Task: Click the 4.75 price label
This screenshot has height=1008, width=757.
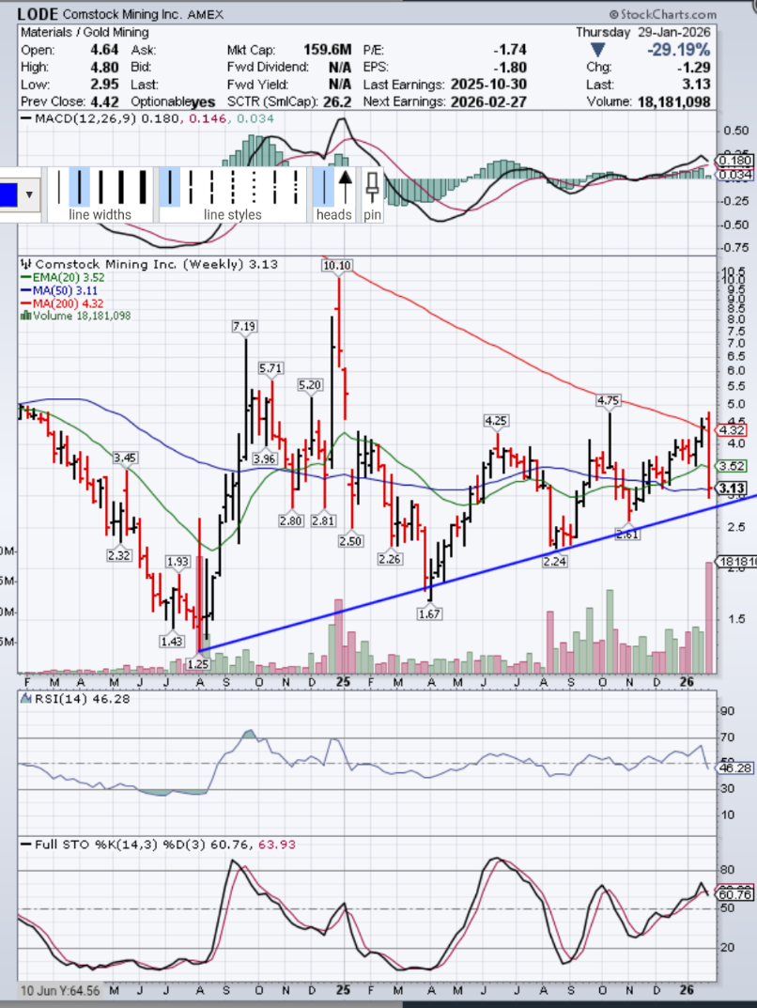Action: click(608, 400)
